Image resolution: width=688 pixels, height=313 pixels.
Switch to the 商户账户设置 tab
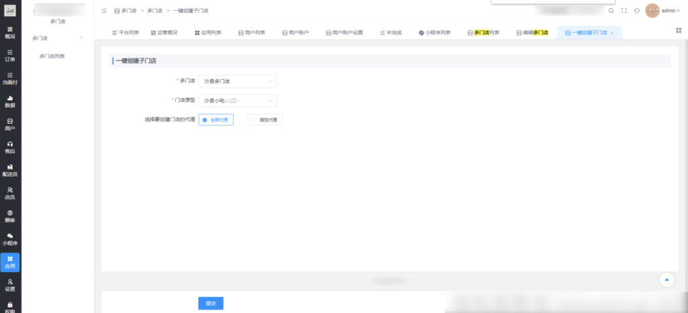coord(345,32)
